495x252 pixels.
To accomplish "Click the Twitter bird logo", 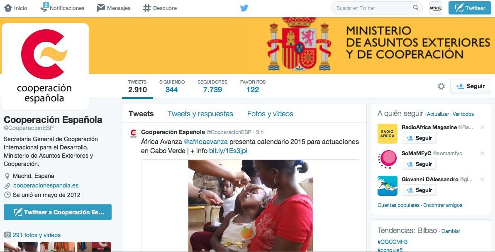I will click(x=244, y=8).
